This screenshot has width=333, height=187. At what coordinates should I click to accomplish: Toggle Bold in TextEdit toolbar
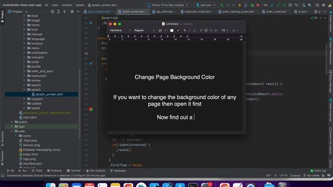[x=185, y=31]
